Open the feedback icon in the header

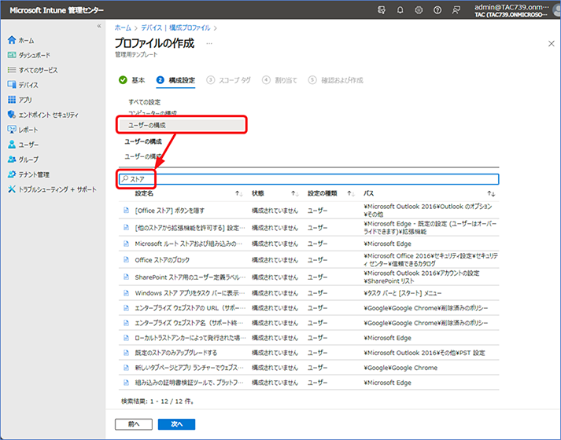(x=456, y=10)
